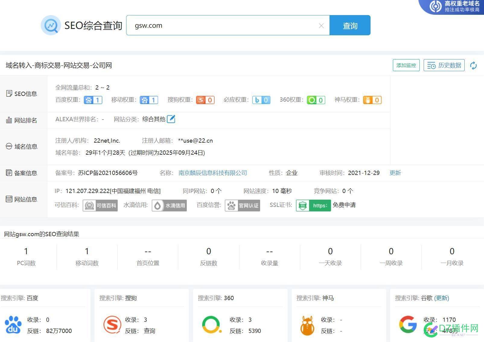This screenshot has width=484, height=342.
Task: Click the 审核时间 2021-12-29 value
Action: (364, 173)
